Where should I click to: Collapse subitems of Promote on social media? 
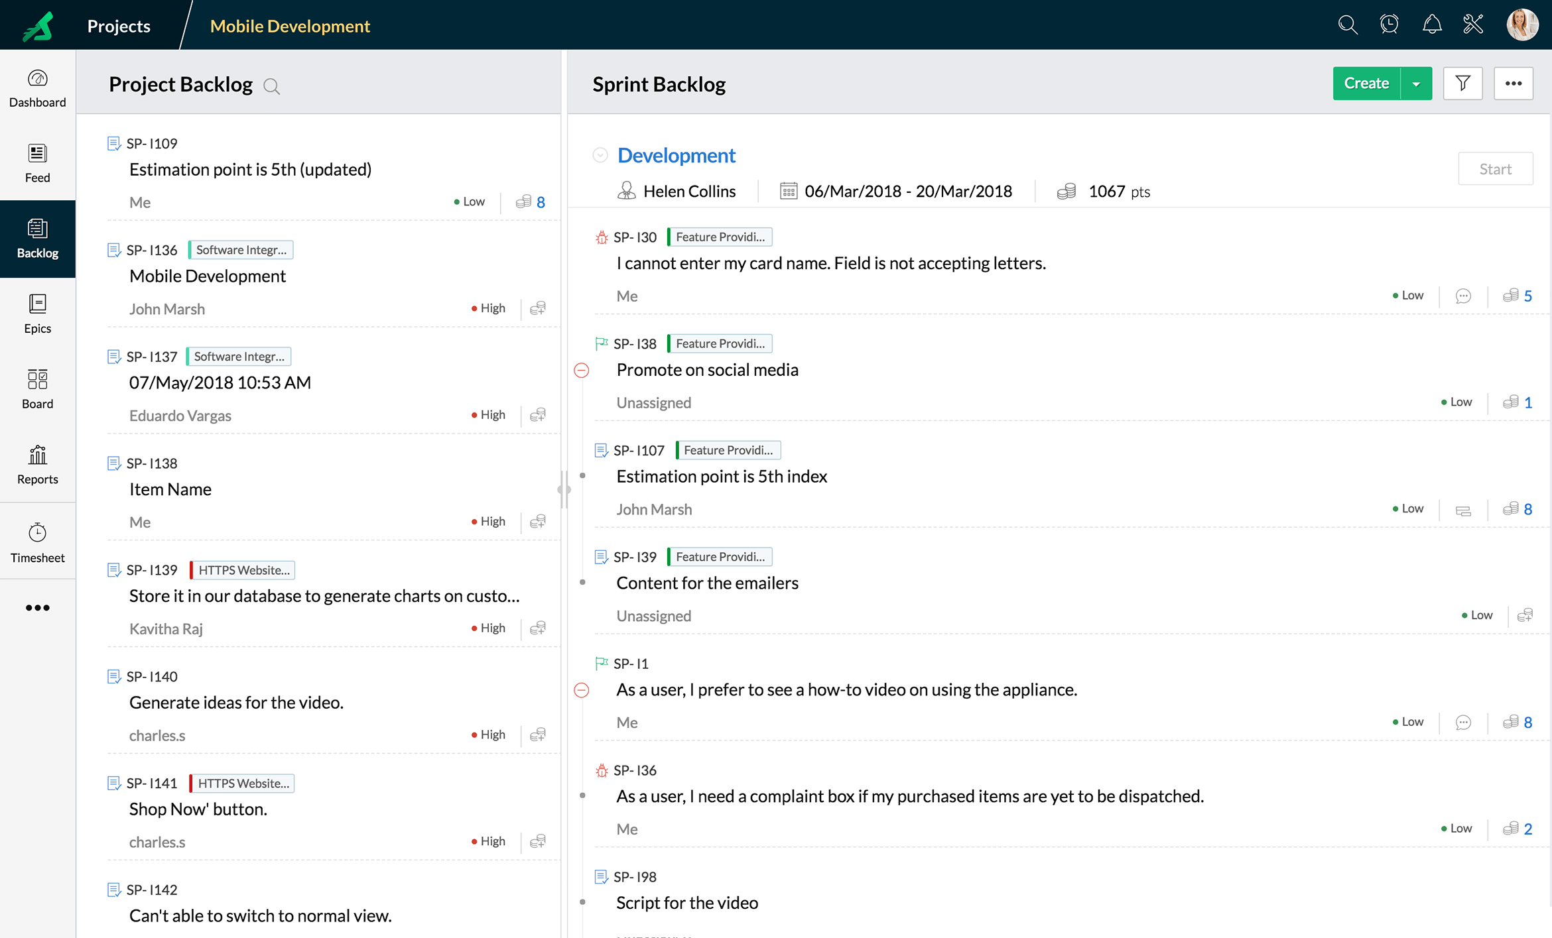581,370
